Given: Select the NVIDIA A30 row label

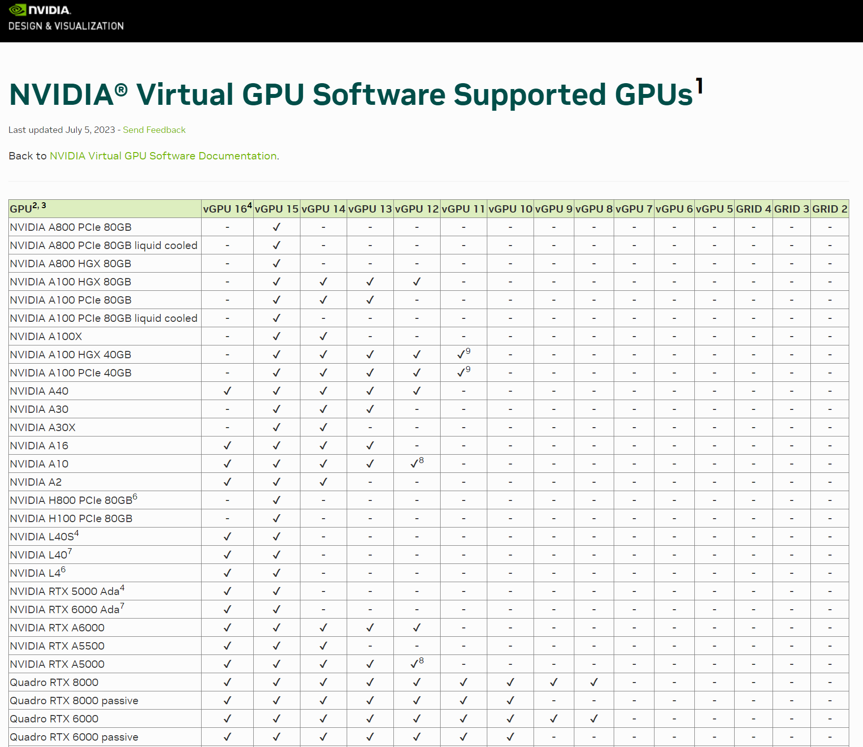Looking at the screenshot, I should pos(39,409).
